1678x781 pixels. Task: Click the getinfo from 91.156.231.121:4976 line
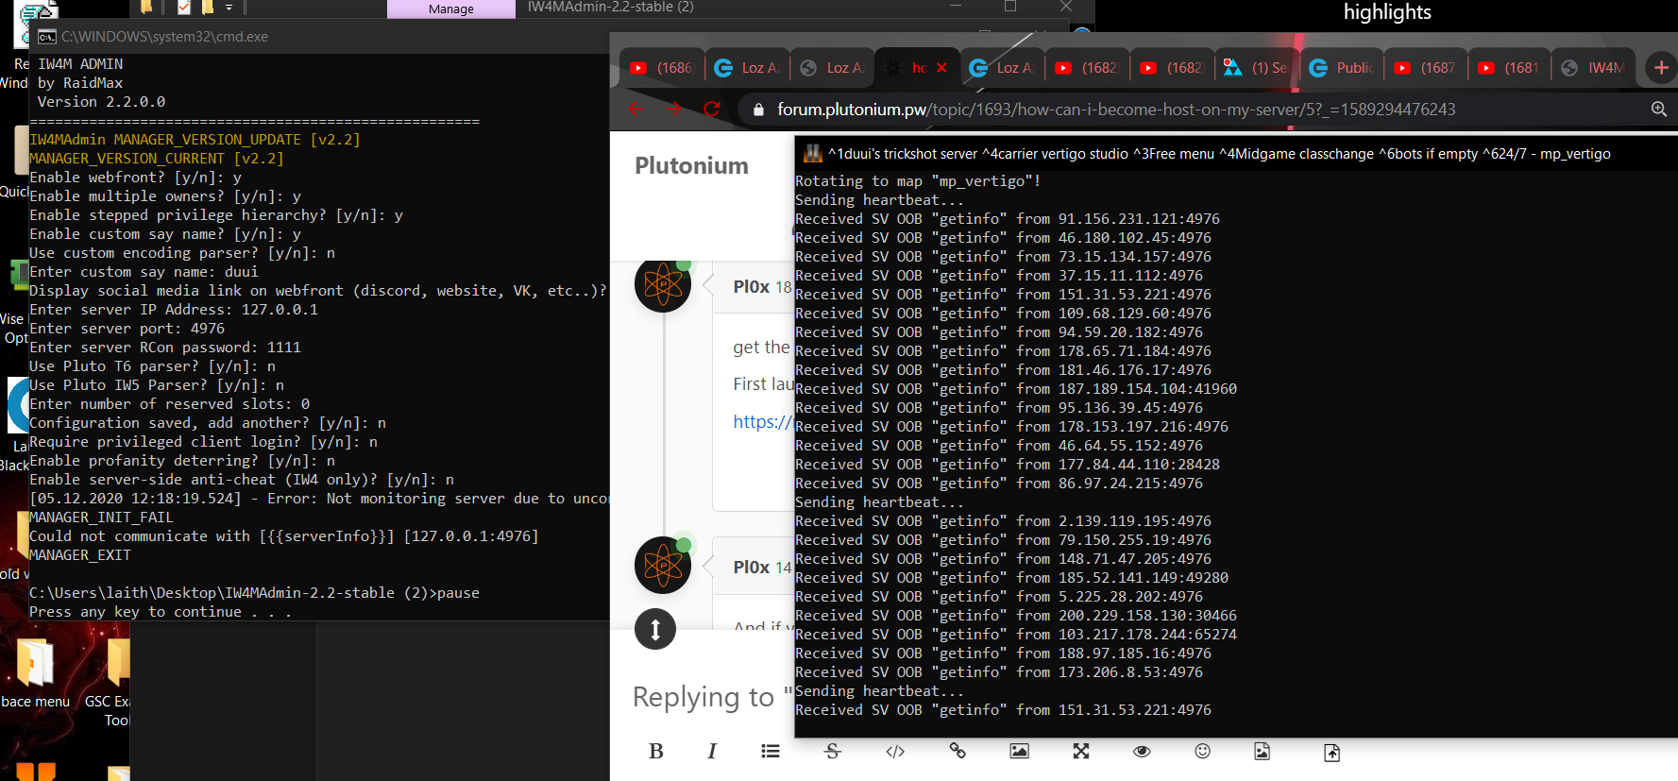1008,219
